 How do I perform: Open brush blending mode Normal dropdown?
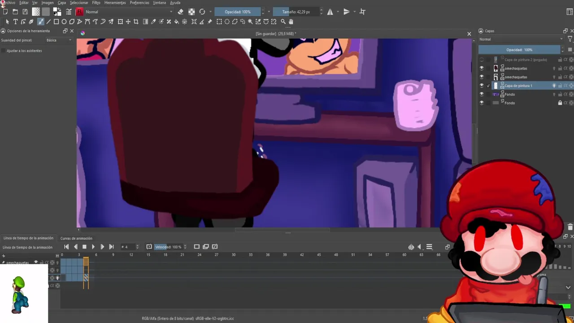[x=129, y=12]
